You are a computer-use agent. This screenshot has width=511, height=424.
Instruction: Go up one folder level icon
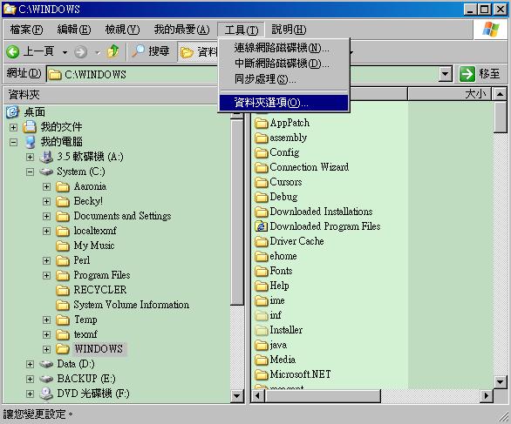[x=113, y=51]
